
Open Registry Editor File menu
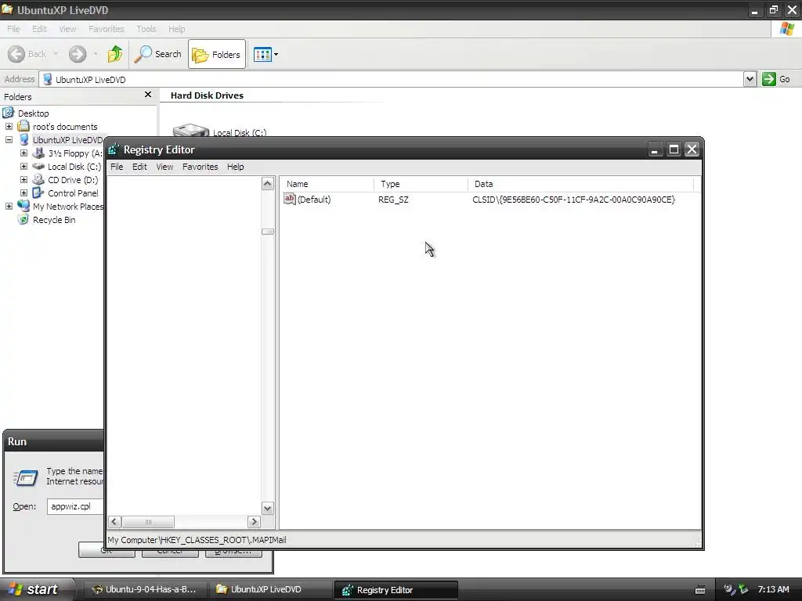(117, 167)
